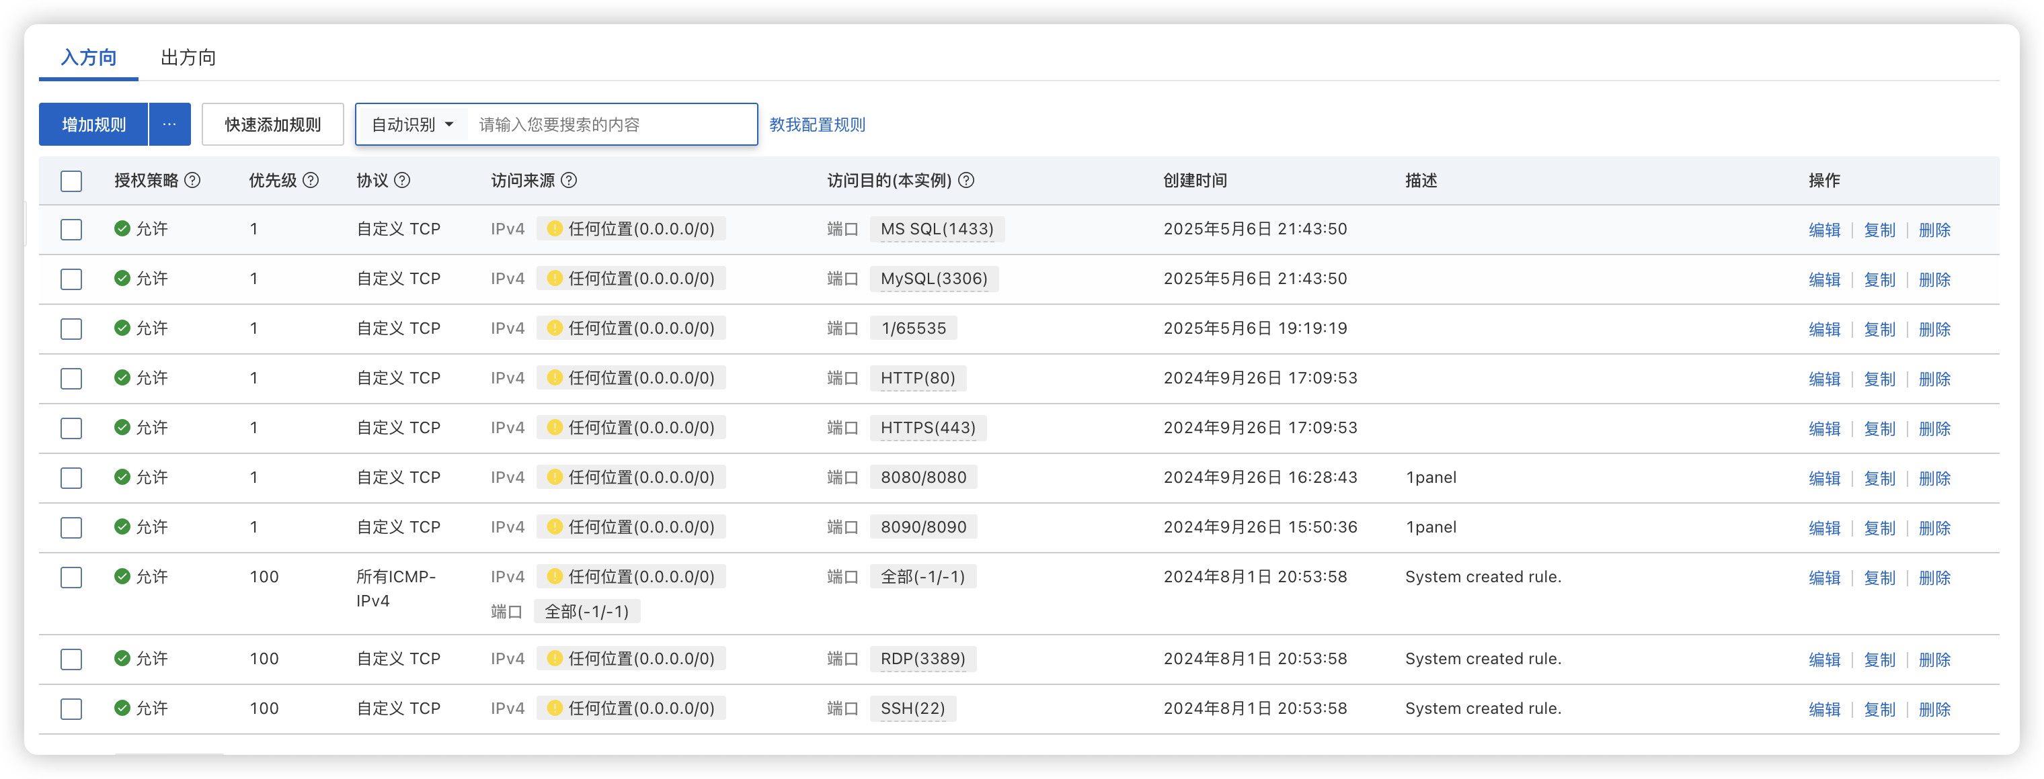Click the yellow warning icon in the MS SQL(1433) row
The image size is (2044, 779).
coord(555,229)
